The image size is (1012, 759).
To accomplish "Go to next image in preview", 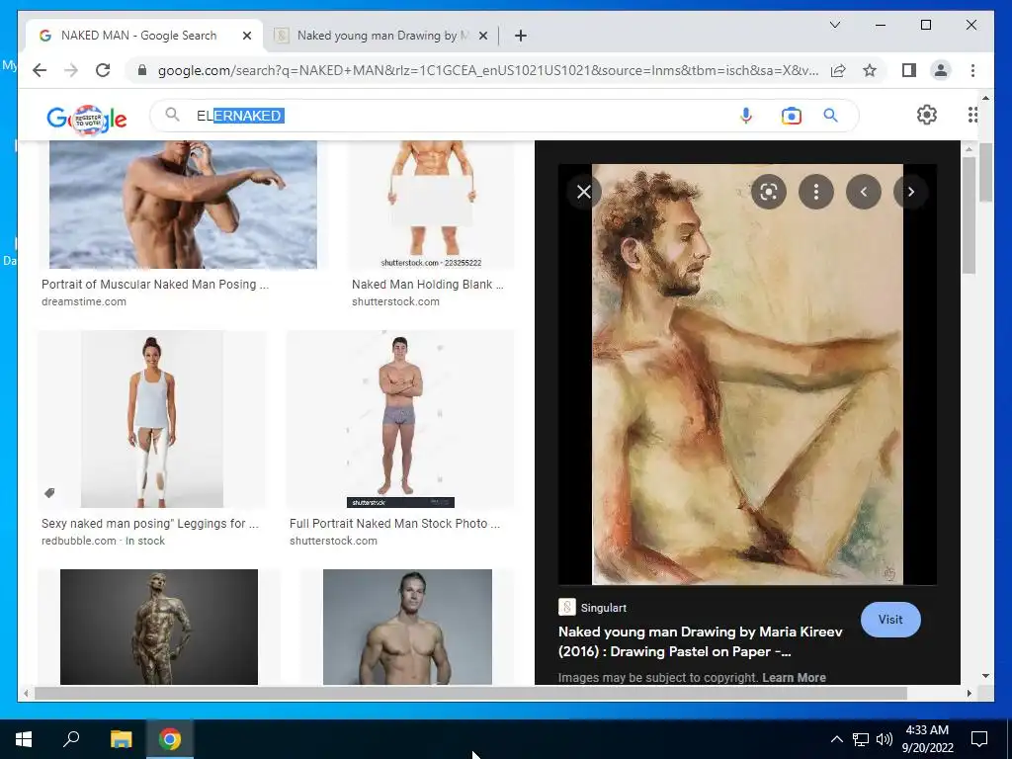I will (x=910, y=192).
